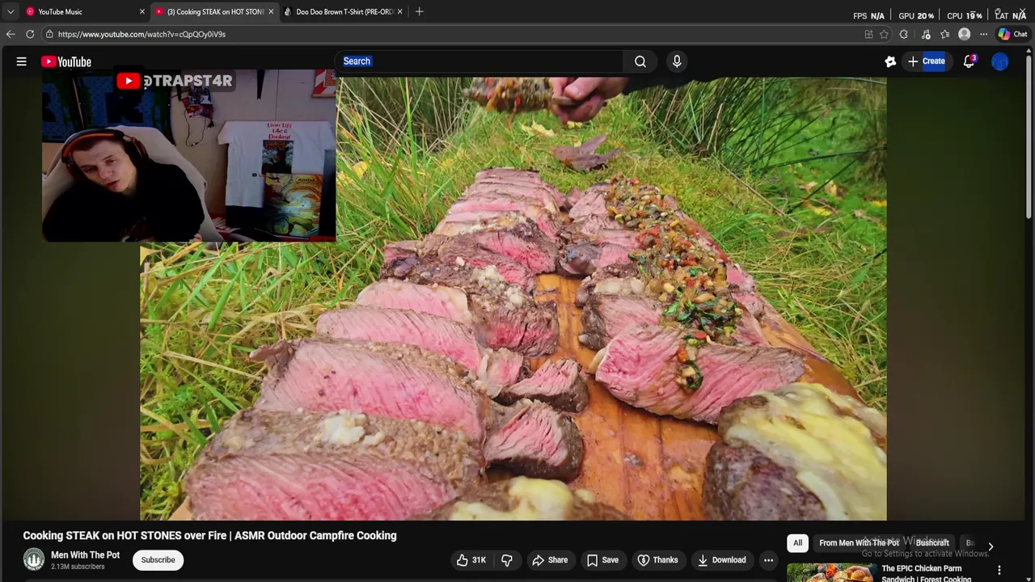This screenshot has height=582, width=1035.
Task: Click the 2.13M subscribers text
Action: click(x=78, y=567)
